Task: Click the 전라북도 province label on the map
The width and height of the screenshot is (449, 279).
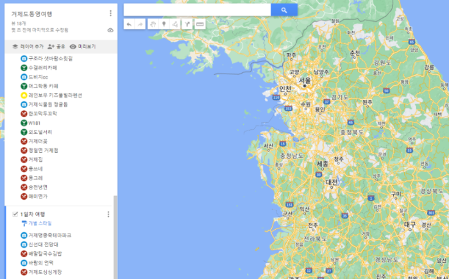Action: (x=316, y=239)
